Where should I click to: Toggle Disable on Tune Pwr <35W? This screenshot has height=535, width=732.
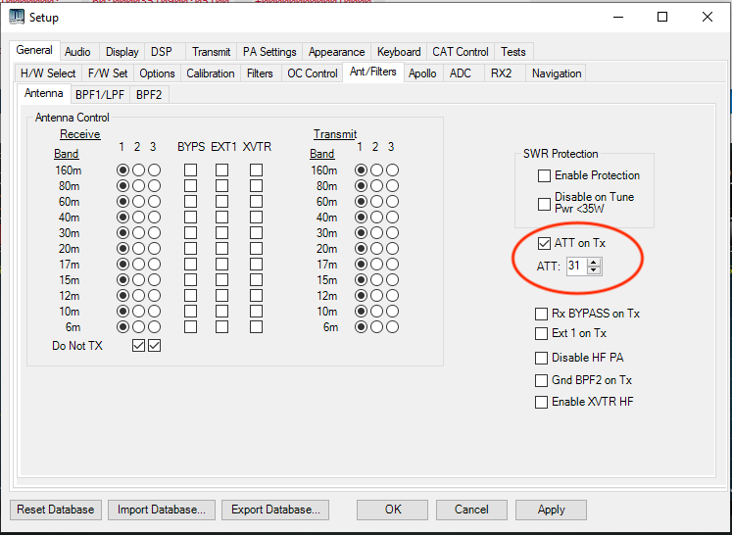coord(544,203)
